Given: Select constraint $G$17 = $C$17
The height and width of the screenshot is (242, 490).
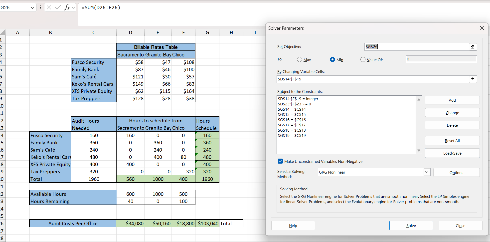Looking at the screenshot, I should tap(292, 125).
